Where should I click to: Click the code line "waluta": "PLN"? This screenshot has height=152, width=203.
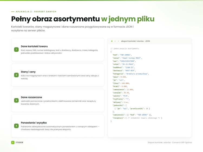(120, 96)
